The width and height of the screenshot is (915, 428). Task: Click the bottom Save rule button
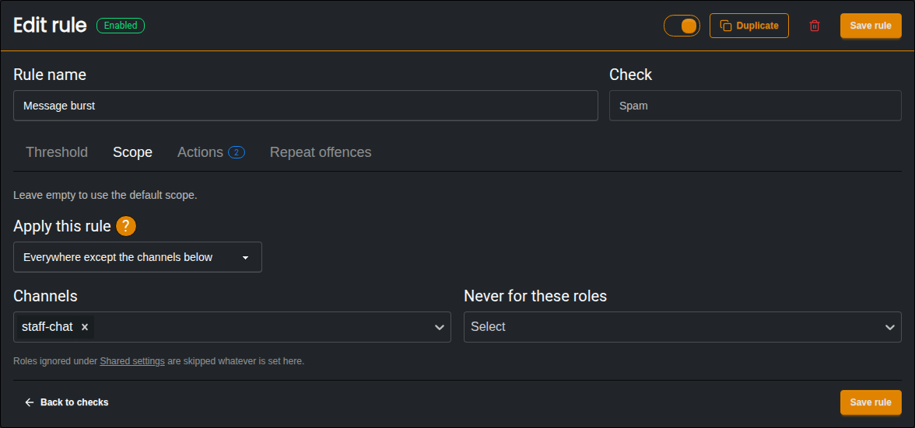point(871,402)
